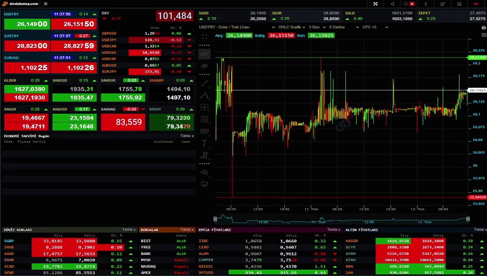Expand Tümü in Altın Fiyatları panel

(x=480, y=230)
